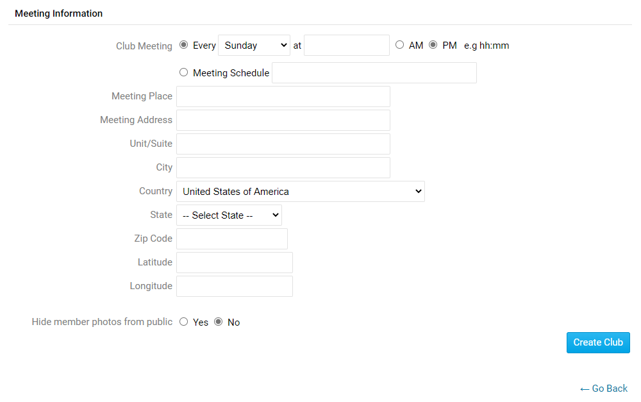The width and height of the screenshot is (641, 402).
Task: Focus the Meeting Place input field
Action: click(x=283, y=96)
